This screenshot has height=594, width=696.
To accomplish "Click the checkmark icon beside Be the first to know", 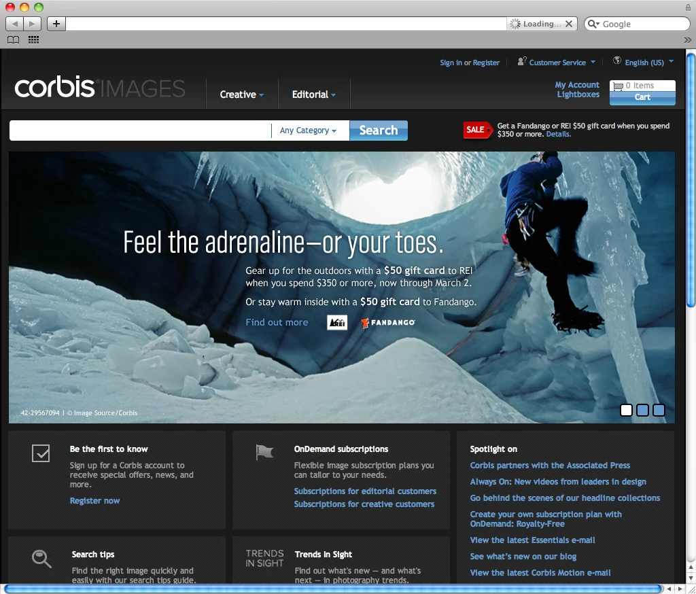I will [41, 453].
